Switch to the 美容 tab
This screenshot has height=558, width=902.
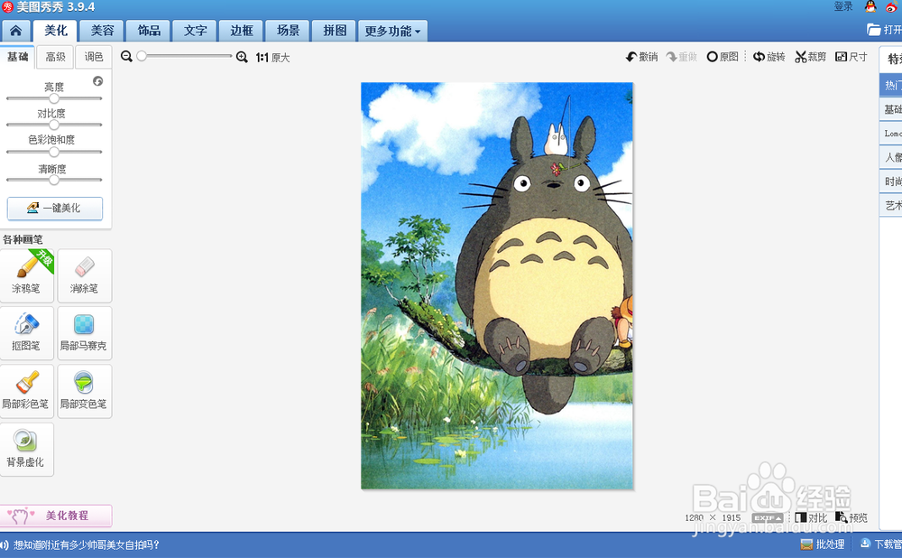coord(102,31)
